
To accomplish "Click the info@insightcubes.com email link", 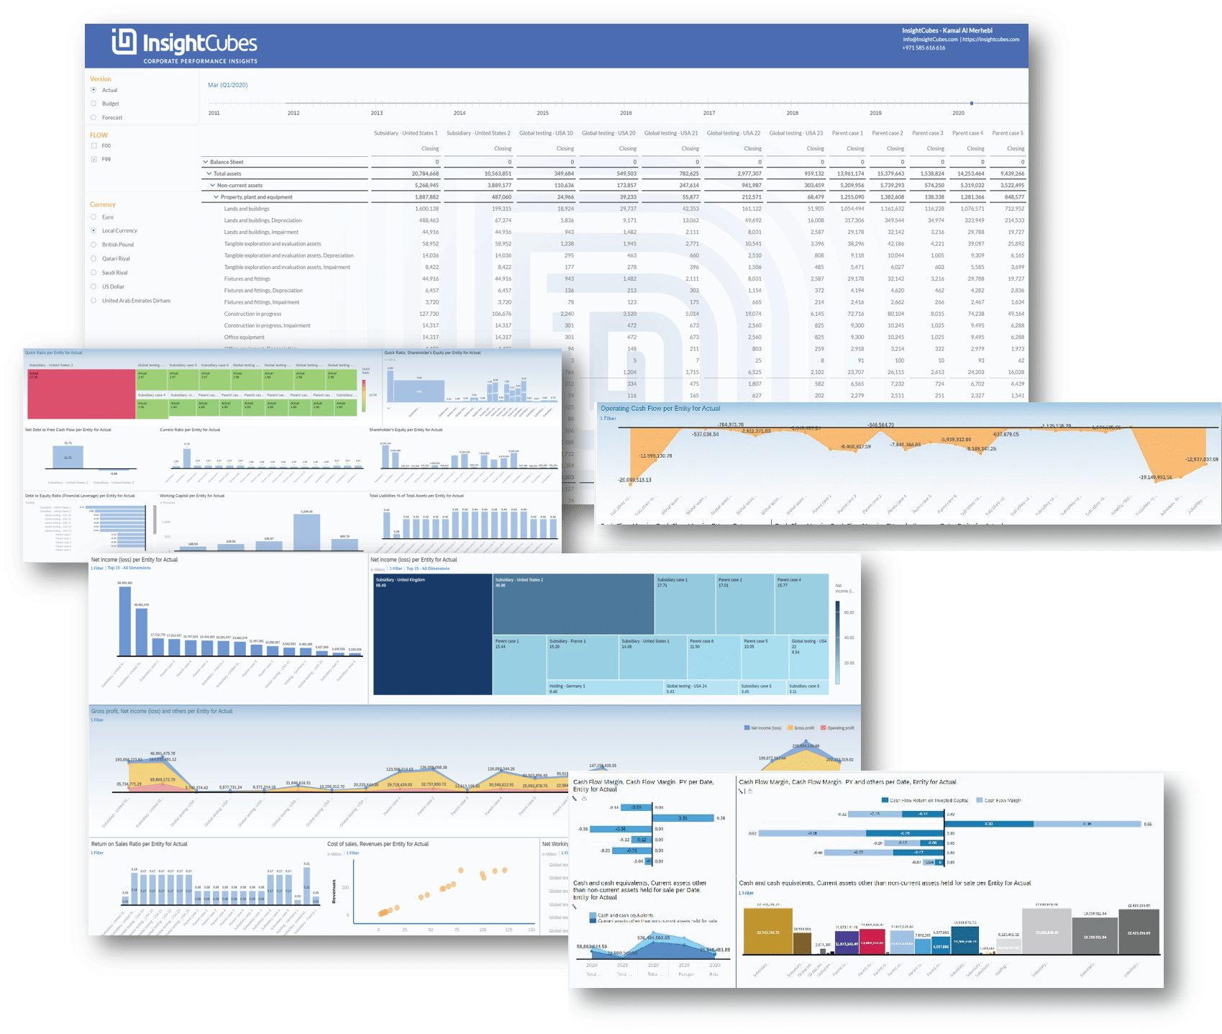I will pyautogui.click(x=930, y=40).
